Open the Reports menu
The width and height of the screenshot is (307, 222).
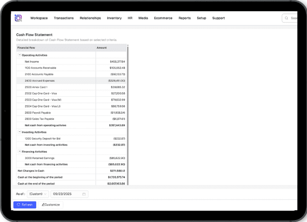pyautogui.click(x=184, y=18)
